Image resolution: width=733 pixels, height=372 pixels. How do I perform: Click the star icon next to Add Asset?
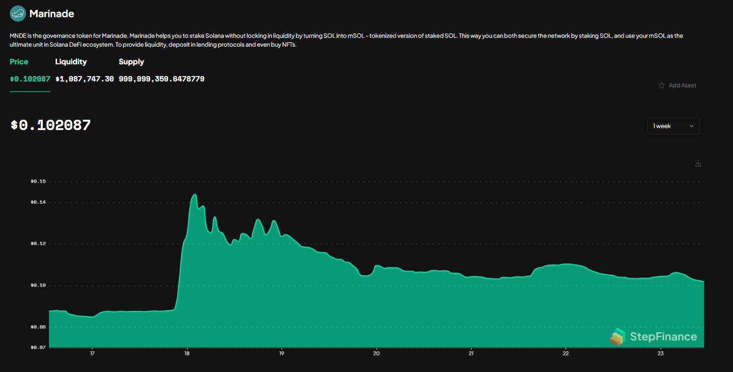pyautogui.click(x=662, y=85)
